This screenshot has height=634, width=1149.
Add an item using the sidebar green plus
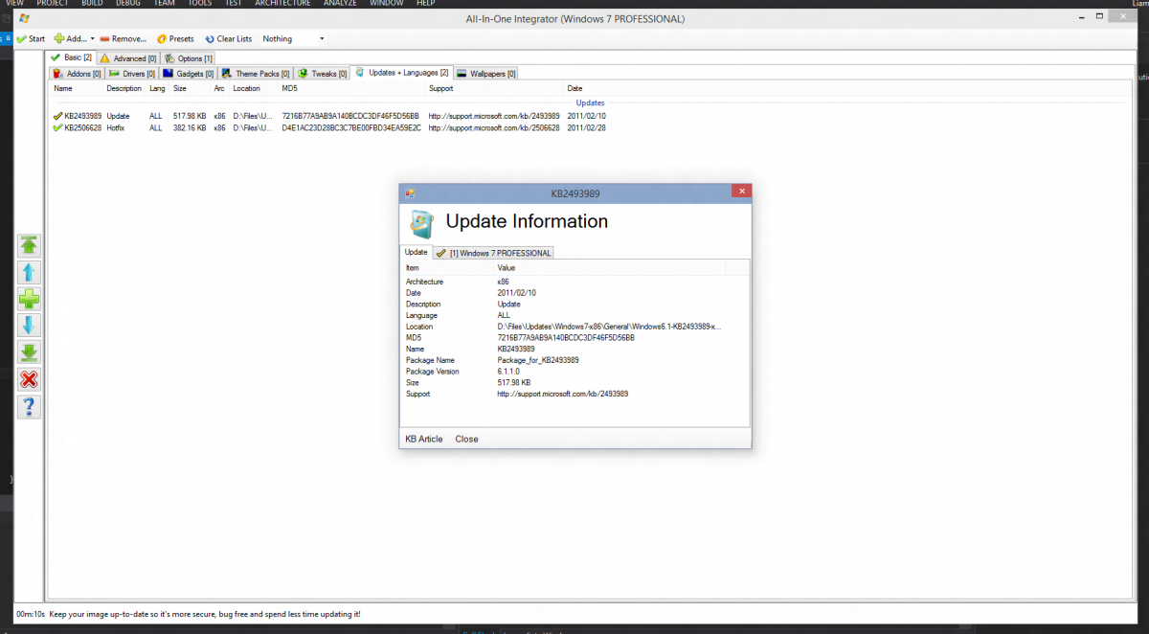[x=29, y=299]
